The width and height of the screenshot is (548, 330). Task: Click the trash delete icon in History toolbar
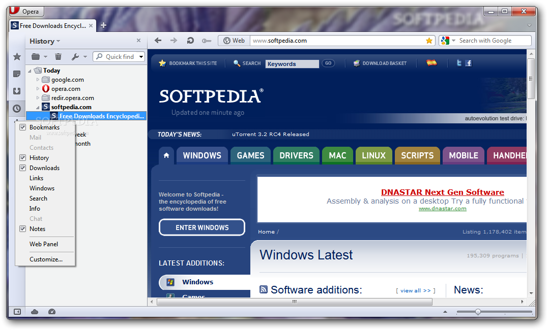tap(58, 56)
